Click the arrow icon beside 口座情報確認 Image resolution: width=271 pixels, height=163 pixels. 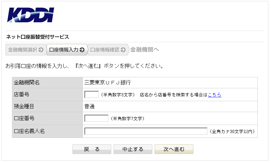(x=123, y=50)
